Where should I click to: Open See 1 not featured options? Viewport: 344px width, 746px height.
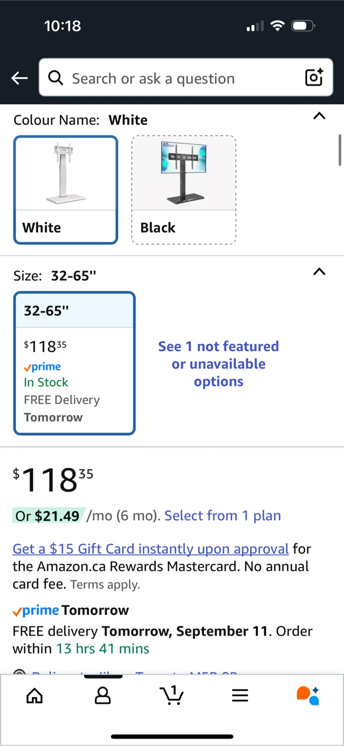pos(219,364)
